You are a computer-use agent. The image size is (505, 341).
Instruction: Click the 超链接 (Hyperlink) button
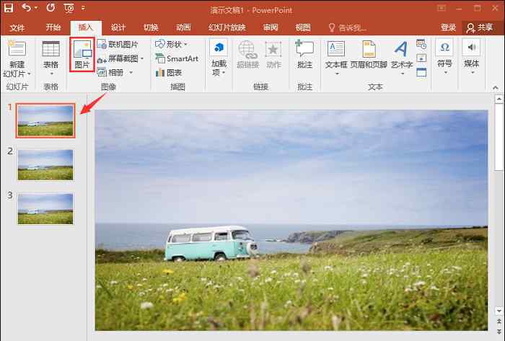point(247,55)
